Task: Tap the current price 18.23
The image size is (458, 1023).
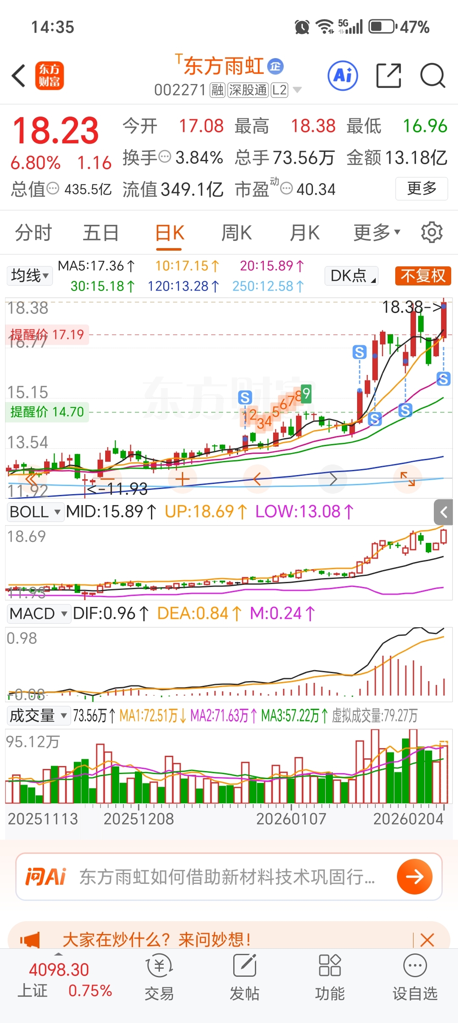Action: click(56, 130)
